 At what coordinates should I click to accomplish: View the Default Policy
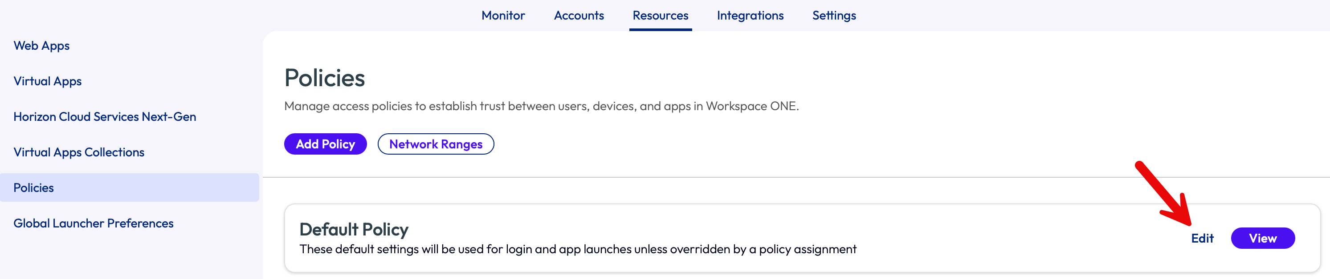click(x=1262, y=238)
